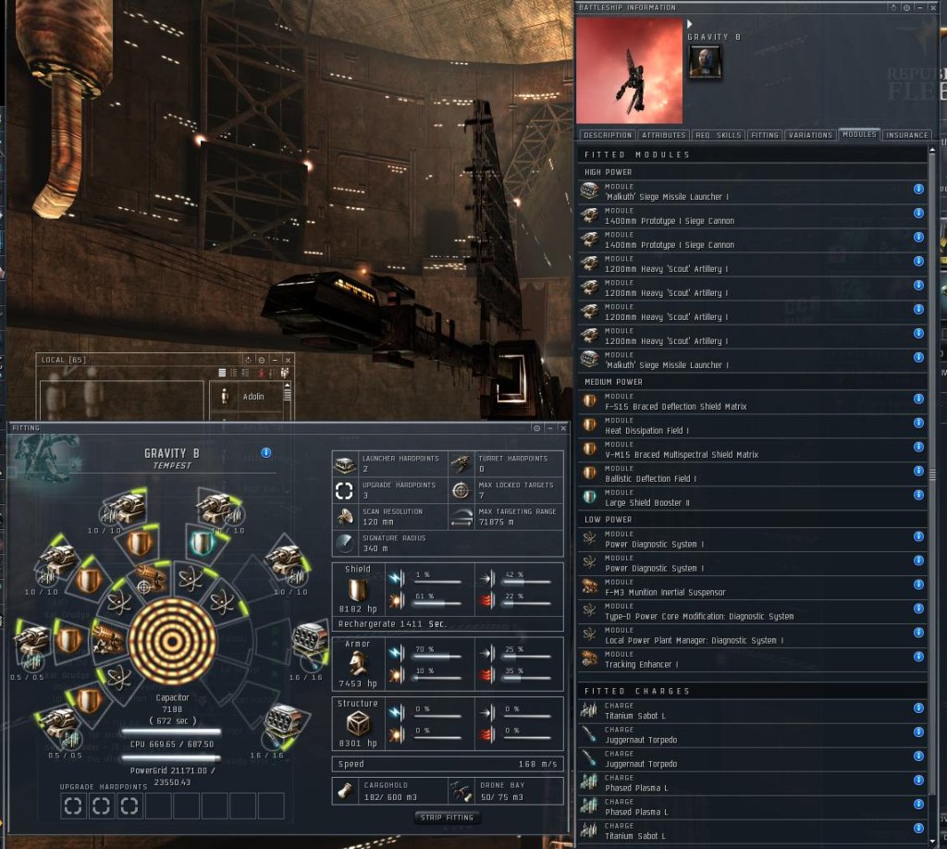Click the Max Locked Targets crosshair icon
947x849 pixels.
click(x=461, y=490)
